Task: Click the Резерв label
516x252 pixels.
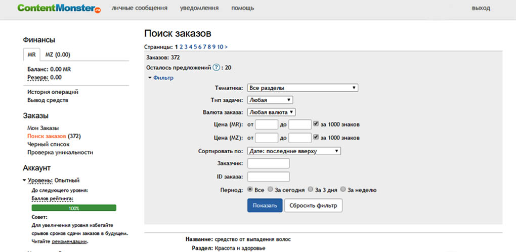Action: [x=37, y=77]
